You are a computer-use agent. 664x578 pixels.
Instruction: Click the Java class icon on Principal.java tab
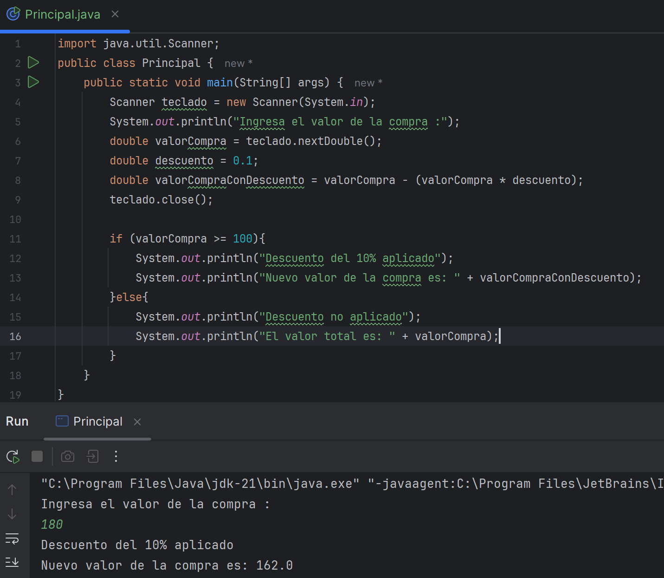pos(13,14)
